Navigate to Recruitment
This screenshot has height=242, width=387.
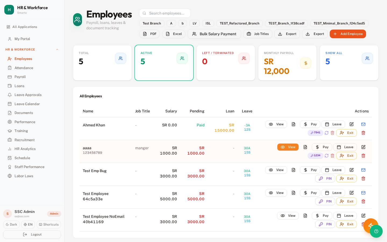click(32, 140)
